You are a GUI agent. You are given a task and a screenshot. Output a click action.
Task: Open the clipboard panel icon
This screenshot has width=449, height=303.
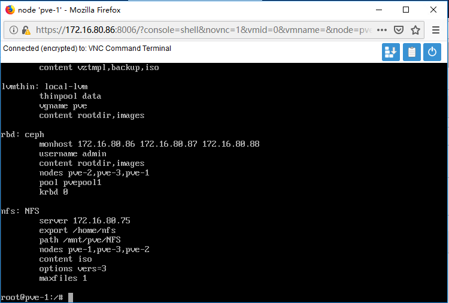pos(411,52)
